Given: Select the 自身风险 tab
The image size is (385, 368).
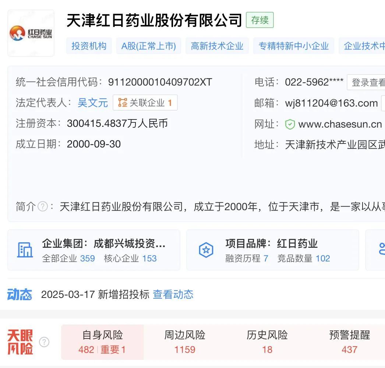Looking at the screenshot, I should pyautogui.click(x=102, y=342).
